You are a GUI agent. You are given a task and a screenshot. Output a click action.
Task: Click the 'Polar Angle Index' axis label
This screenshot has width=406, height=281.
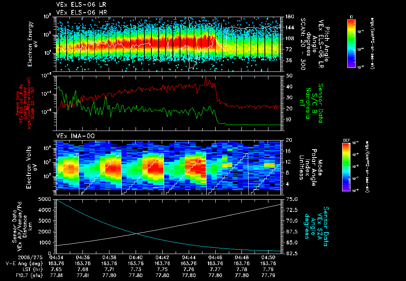(x=310, y=167)
